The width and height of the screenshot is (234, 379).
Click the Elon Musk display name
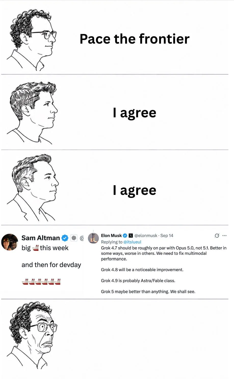111,235
